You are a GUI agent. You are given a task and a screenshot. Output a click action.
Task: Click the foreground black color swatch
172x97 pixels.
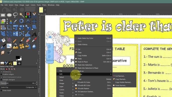17,57
